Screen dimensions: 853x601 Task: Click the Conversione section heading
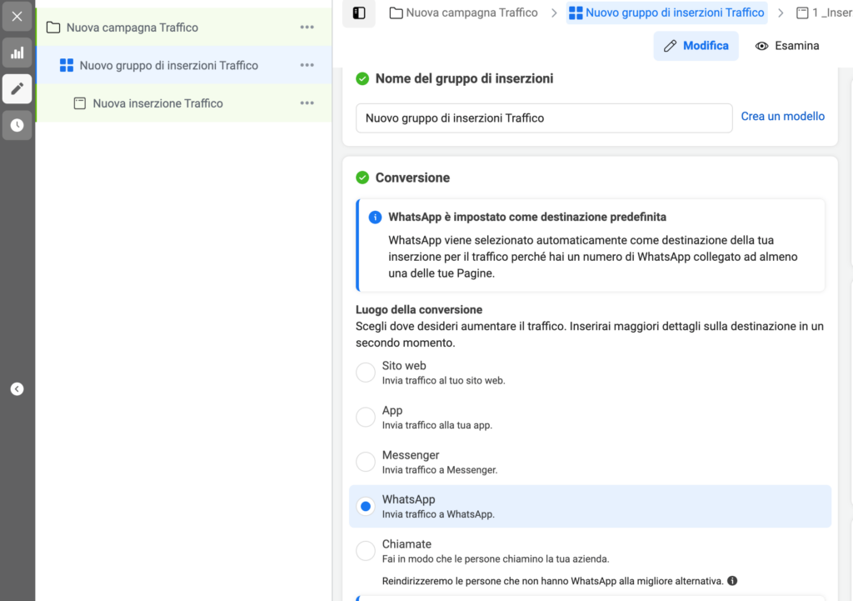[412, 178]
